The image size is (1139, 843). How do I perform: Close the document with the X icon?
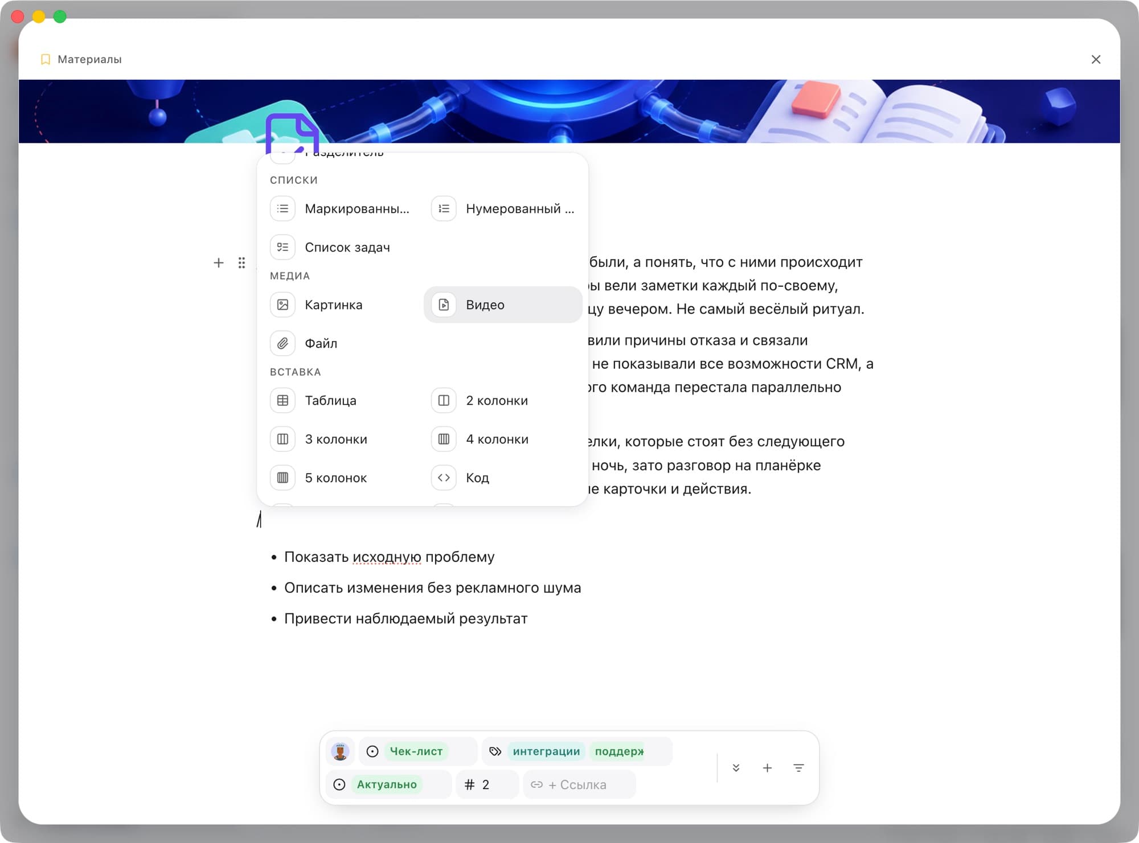pos(1096,59)
